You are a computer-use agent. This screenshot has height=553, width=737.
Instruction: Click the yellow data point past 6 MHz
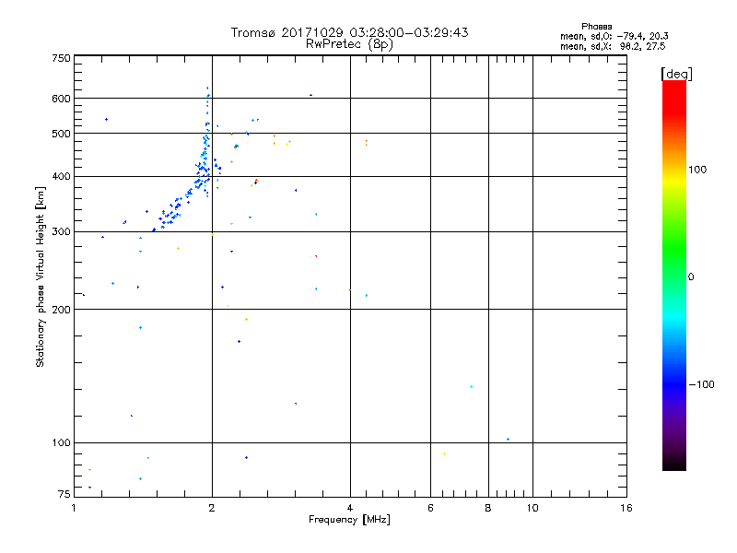click(x=444, y=453)
